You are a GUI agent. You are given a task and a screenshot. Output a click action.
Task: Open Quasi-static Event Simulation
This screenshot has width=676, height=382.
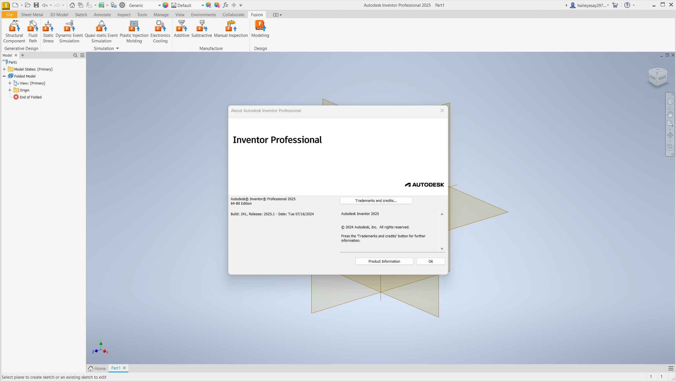tap(101, 32)
